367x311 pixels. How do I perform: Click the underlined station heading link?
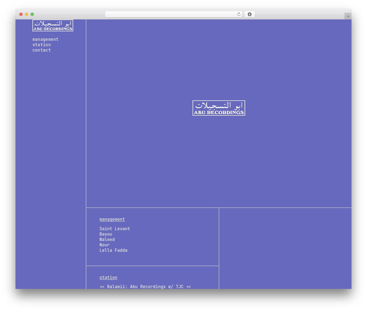[108, 277]
